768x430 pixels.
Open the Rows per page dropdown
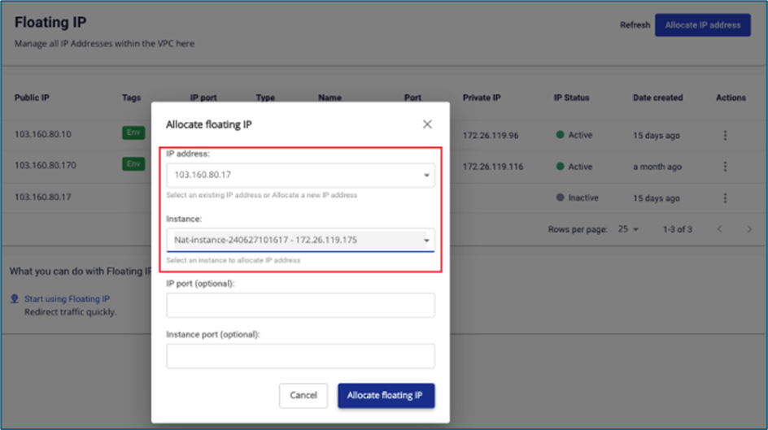coord(628,230)
